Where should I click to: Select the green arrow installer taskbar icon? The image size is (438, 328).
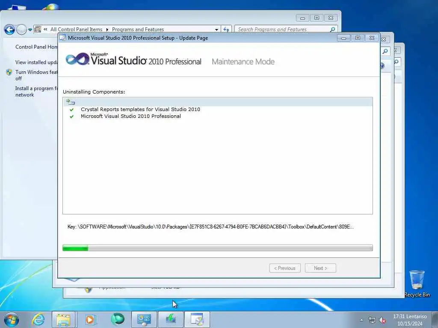(x=171, y=319)
